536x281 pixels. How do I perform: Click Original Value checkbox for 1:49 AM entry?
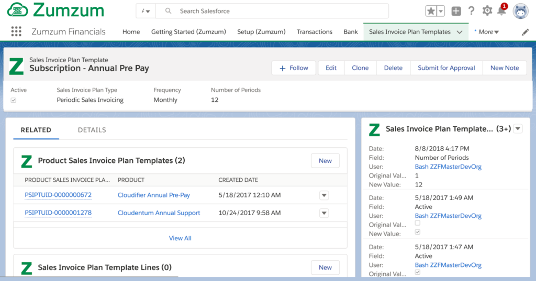tap(417, 223)
